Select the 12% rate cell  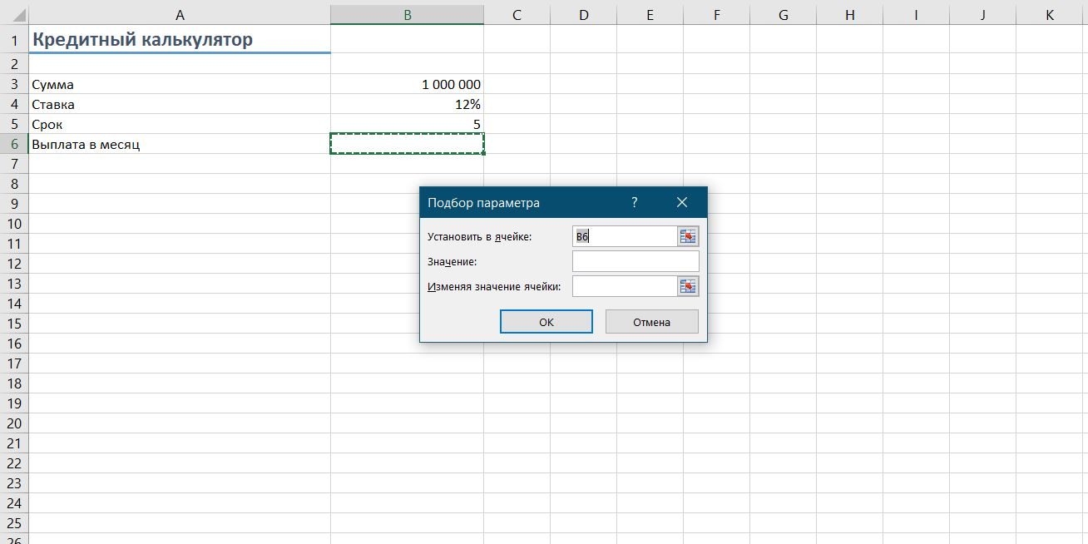407,104
